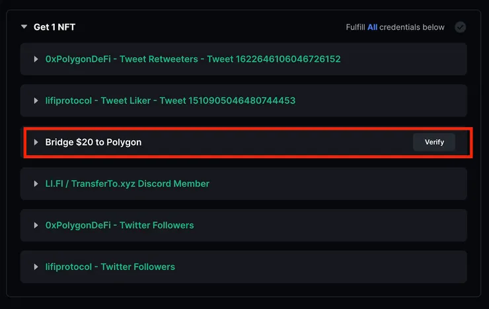
Task: Collapse the Get 1 NFT section arrow
Action: pos(24,27)
